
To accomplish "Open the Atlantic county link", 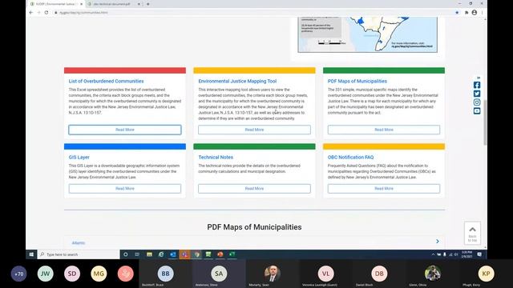I will (79, 243).
